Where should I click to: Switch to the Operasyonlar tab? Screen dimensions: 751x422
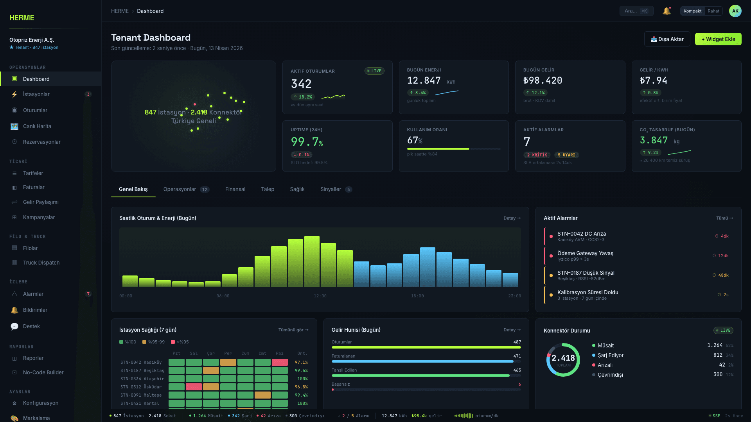click(186, 189)
